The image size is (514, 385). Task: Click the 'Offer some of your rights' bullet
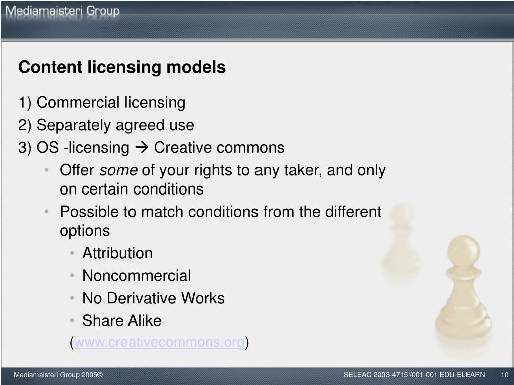223,180
